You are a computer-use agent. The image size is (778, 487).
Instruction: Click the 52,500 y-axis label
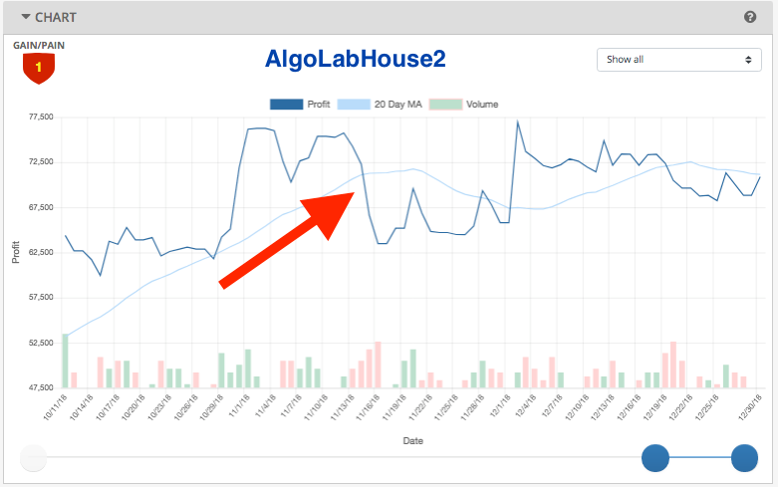coord(41,343)
